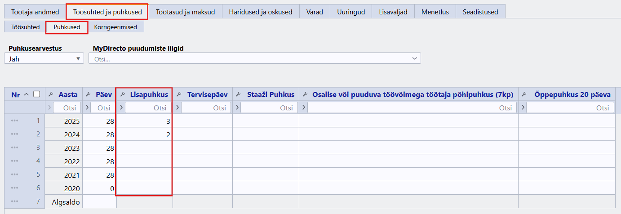
Task: Select Lisapuhkus cell for year 2023
Action: (x=144, y=148)
